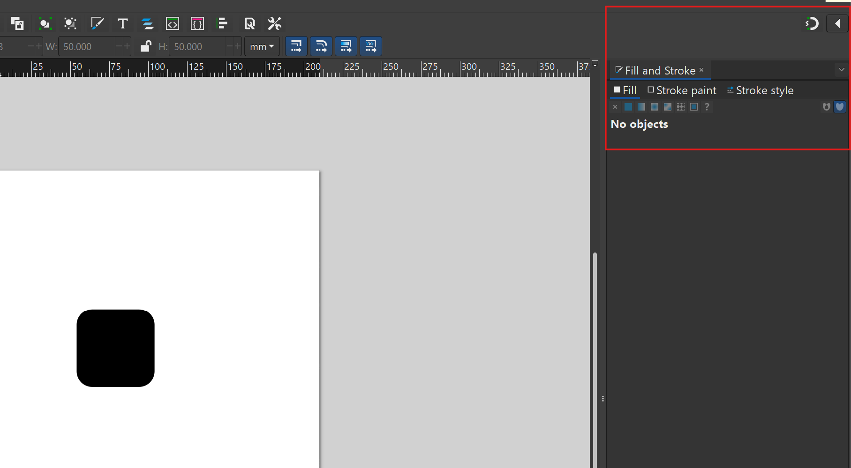Click the Group objects icon with green corners
Viewport: 851px width, 468px height.
pos(45,23)
